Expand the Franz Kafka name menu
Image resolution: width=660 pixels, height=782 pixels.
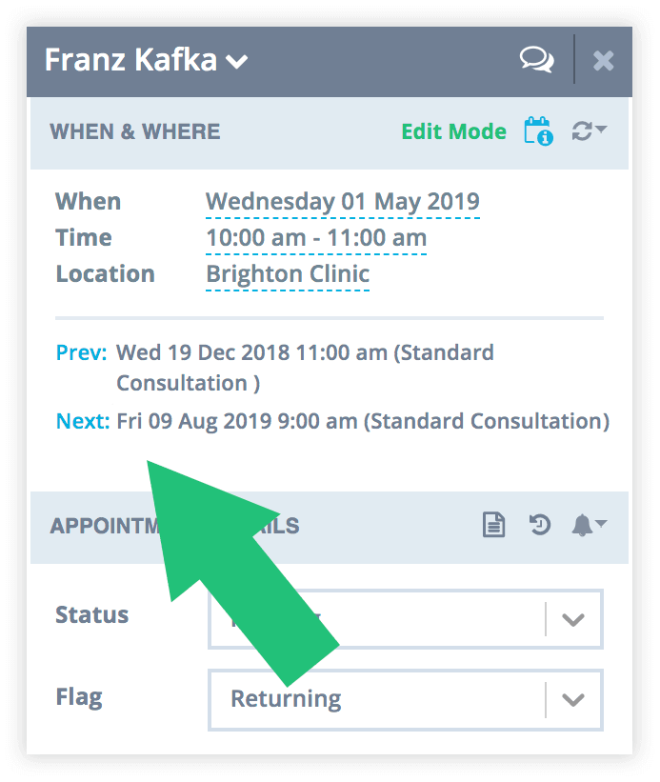point(237,62)
